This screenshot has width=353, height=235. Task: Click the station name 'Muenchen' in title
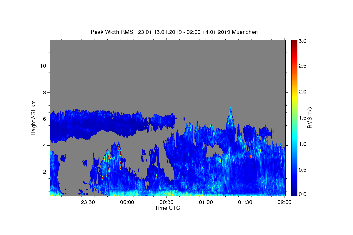[x=245, y=32]
